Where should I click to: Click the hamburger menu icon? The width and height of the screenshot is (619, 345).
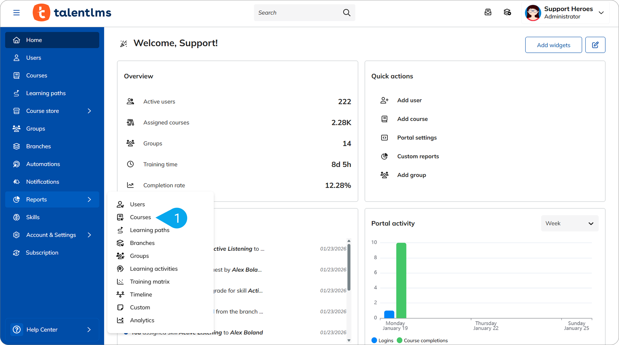point(16,13)
